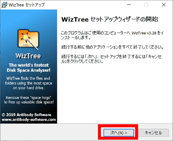Click The world's fastest Disk Space Analyzer tagline
173x141 pixels.
click(x=28, y=68)
